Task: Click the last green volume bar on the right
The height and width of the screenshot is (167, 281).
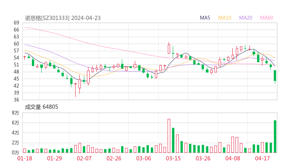Action: point(275,137)
